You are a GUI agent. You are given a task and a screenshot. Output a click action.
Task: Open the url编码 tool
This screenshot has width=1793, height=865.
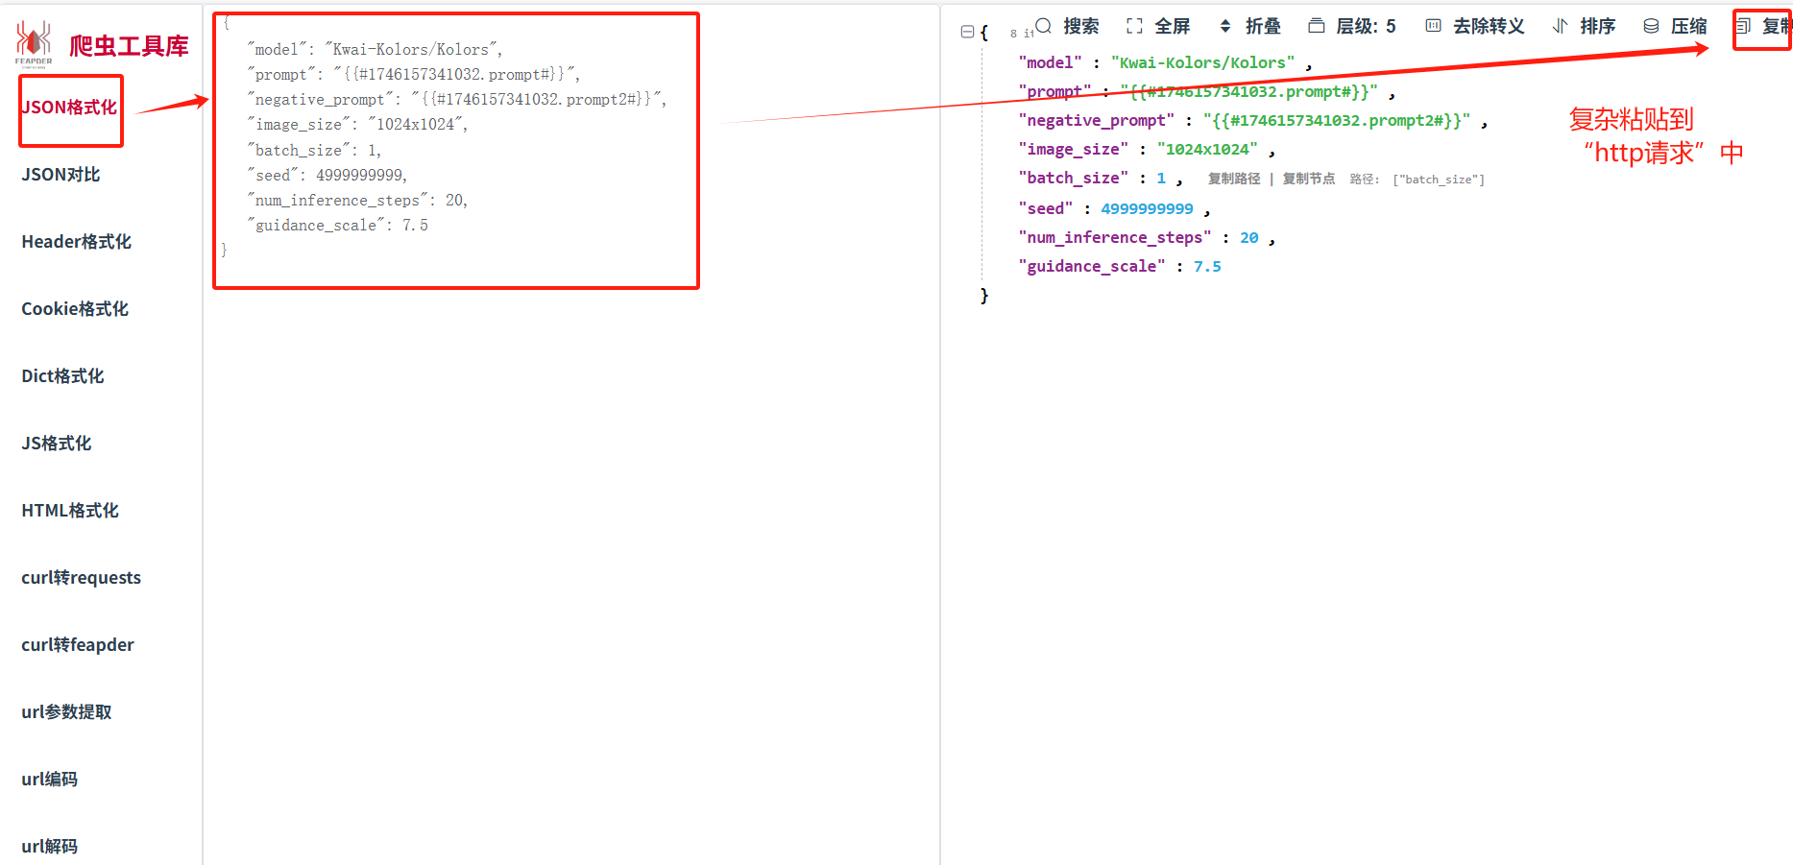tap(49, 780)
